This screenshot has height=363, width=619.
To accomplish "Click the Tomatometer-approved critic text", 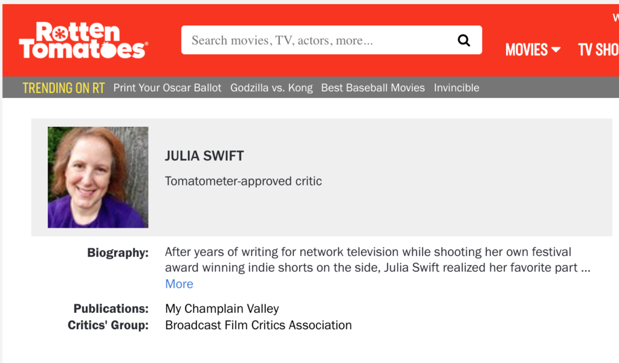I will [243, 181].
